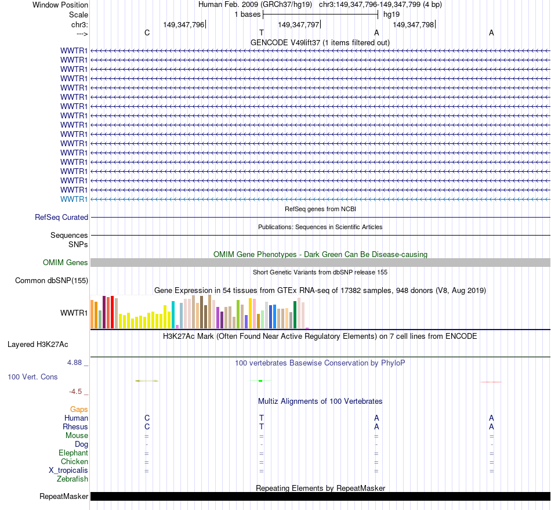Click the RefSeq genes from NCBI title
Viewport: 551px width, 510px height.
pyautogui.click(x=321, y=209)
